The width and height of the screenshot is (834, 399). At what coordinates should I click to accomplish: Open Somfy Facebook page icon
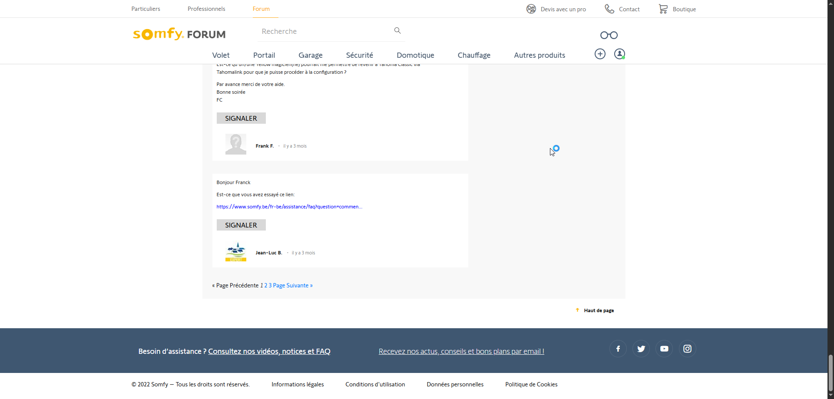(x=618, y=349)
